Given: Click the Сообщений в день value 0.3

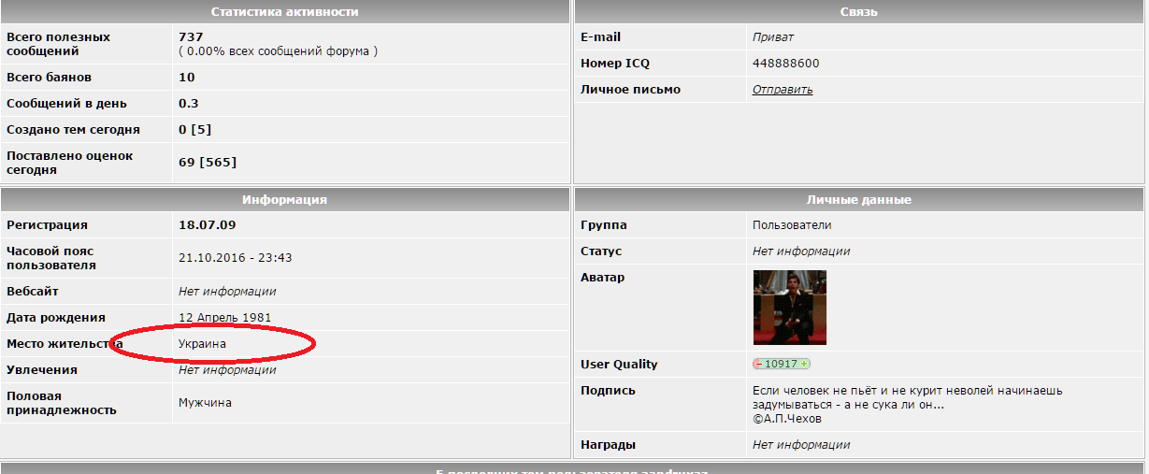Looking at the screenshot, I should [x=188, y=104].
